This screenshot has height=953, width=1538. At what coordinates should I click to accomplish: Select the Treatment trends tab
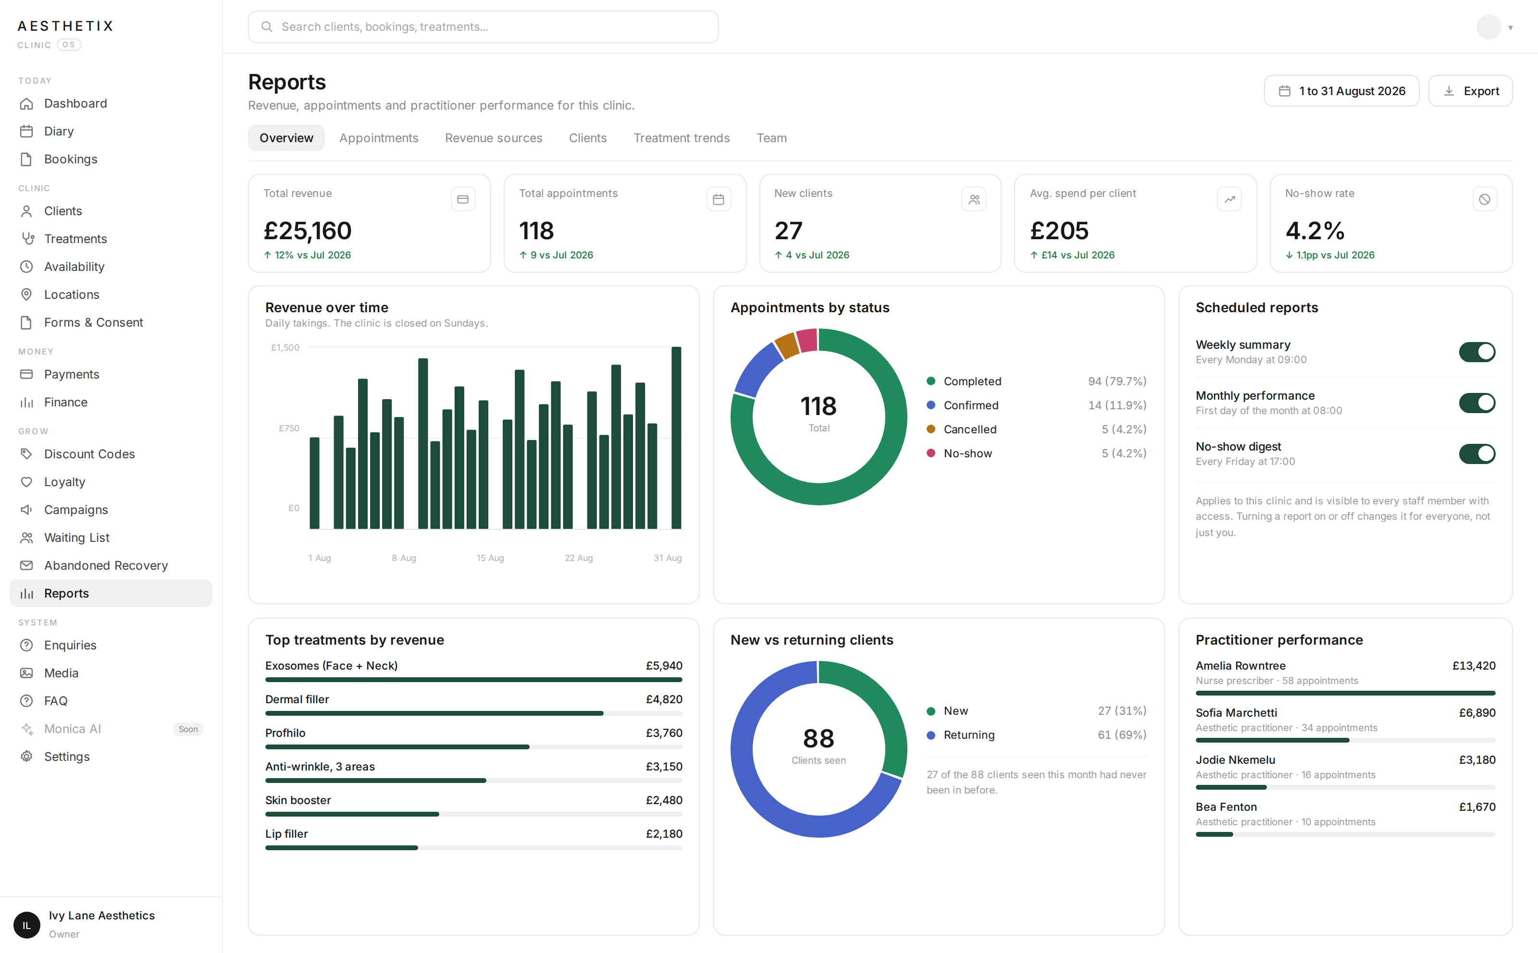(x=681, y=138)
